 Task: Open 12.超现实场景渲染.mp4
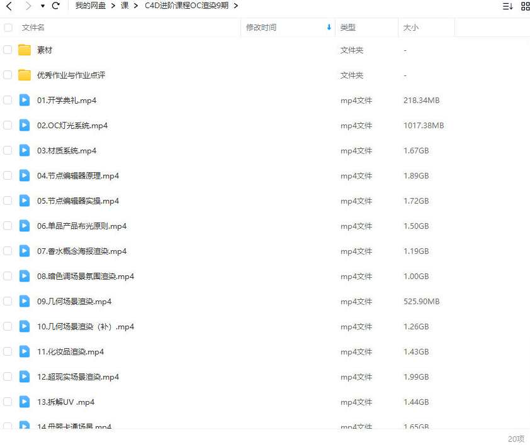(77, 376)
